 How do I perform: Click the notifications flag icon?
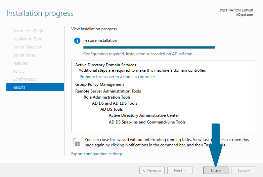tap(76, 142)
